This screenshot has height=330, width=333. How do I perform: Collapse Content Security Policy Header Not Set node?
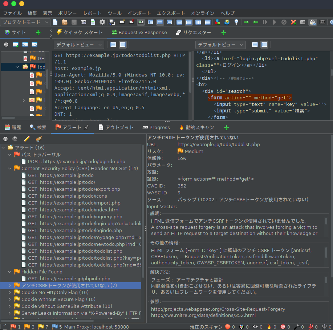[x=9, y=168]
